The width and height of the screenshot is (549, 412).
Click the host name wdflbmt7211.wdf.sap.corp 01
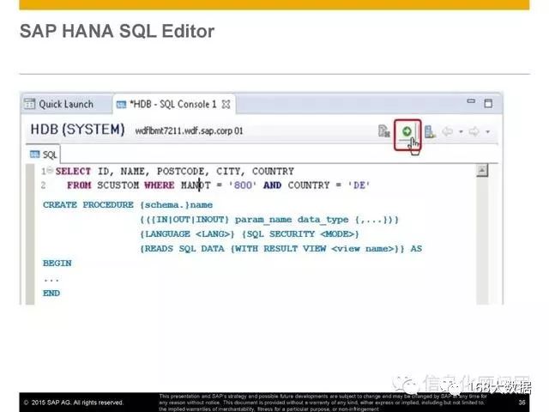[189, 131]
